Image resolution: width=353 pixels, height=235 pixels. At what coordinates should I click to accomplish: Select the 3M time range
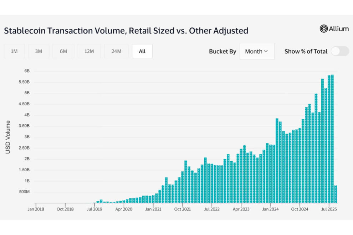pos(39,51)
